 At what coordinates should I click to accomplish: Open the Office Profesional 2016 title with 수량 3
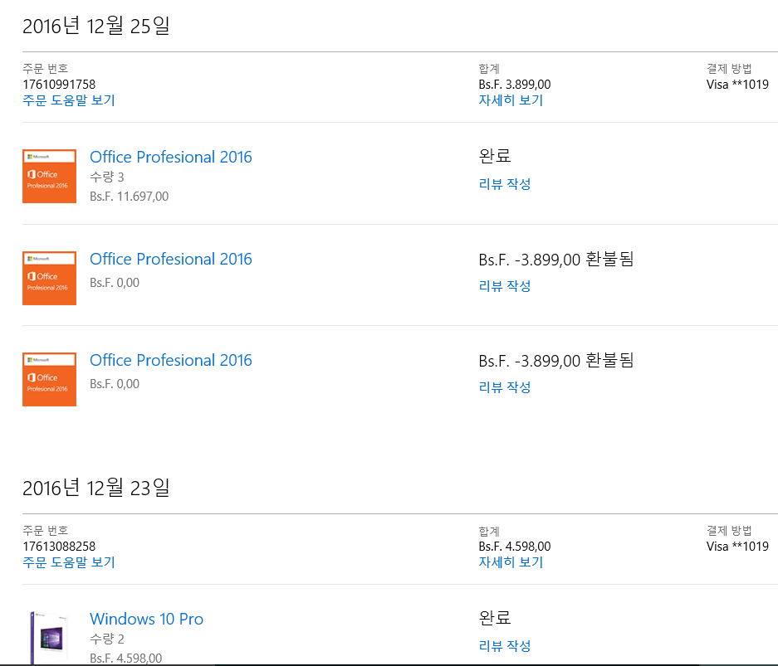pyautogui.click(x=170, y=157)
